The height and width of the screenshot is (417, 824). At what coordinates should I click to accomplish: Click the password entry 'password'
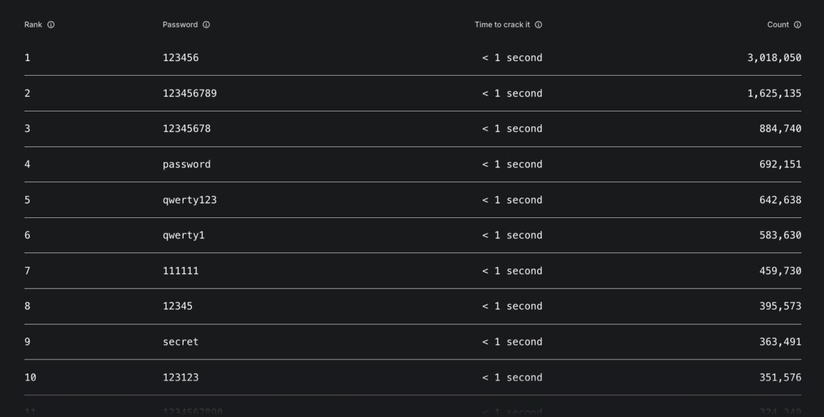point(186,164)
